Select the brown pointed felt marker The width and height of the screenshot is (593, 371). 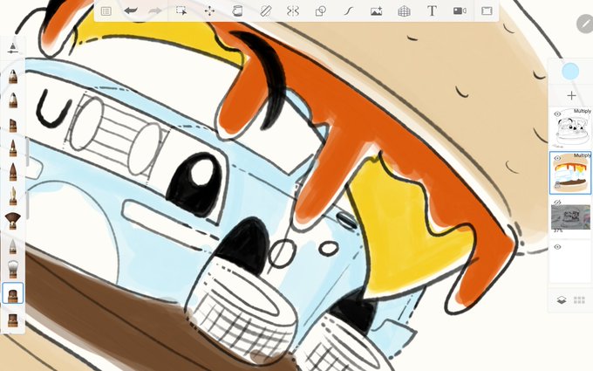click(x=13, y=172)
